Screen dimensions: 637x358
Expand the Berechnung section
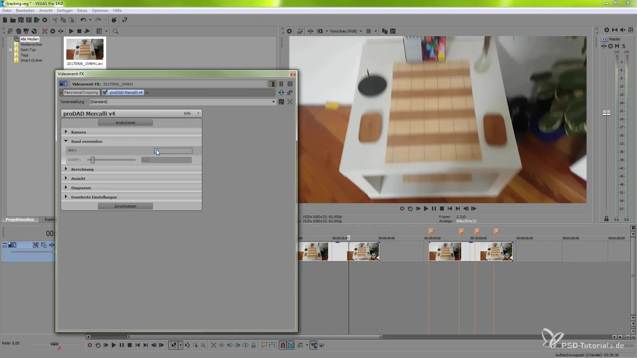[x=66, y=169]
